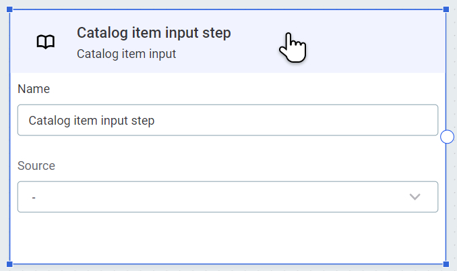Click the bottom-right selection handle
This screenshot has width=457, height=271.
(x=446, y=264)
